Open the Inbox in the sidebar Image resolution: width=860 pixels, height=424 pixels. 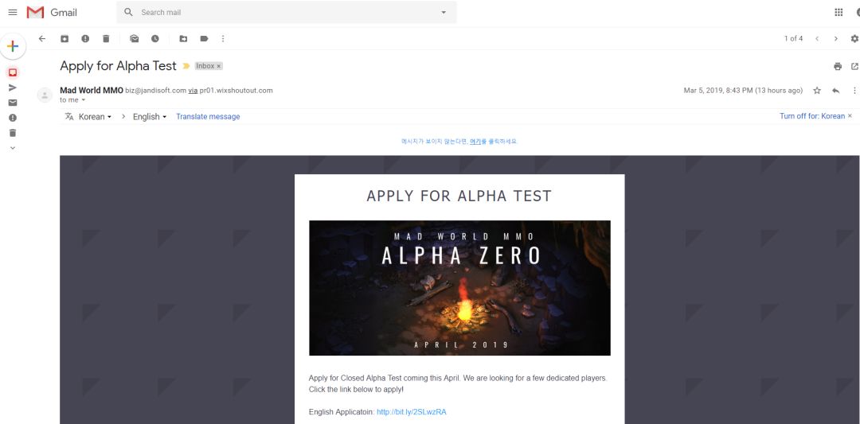click(13, 72)
